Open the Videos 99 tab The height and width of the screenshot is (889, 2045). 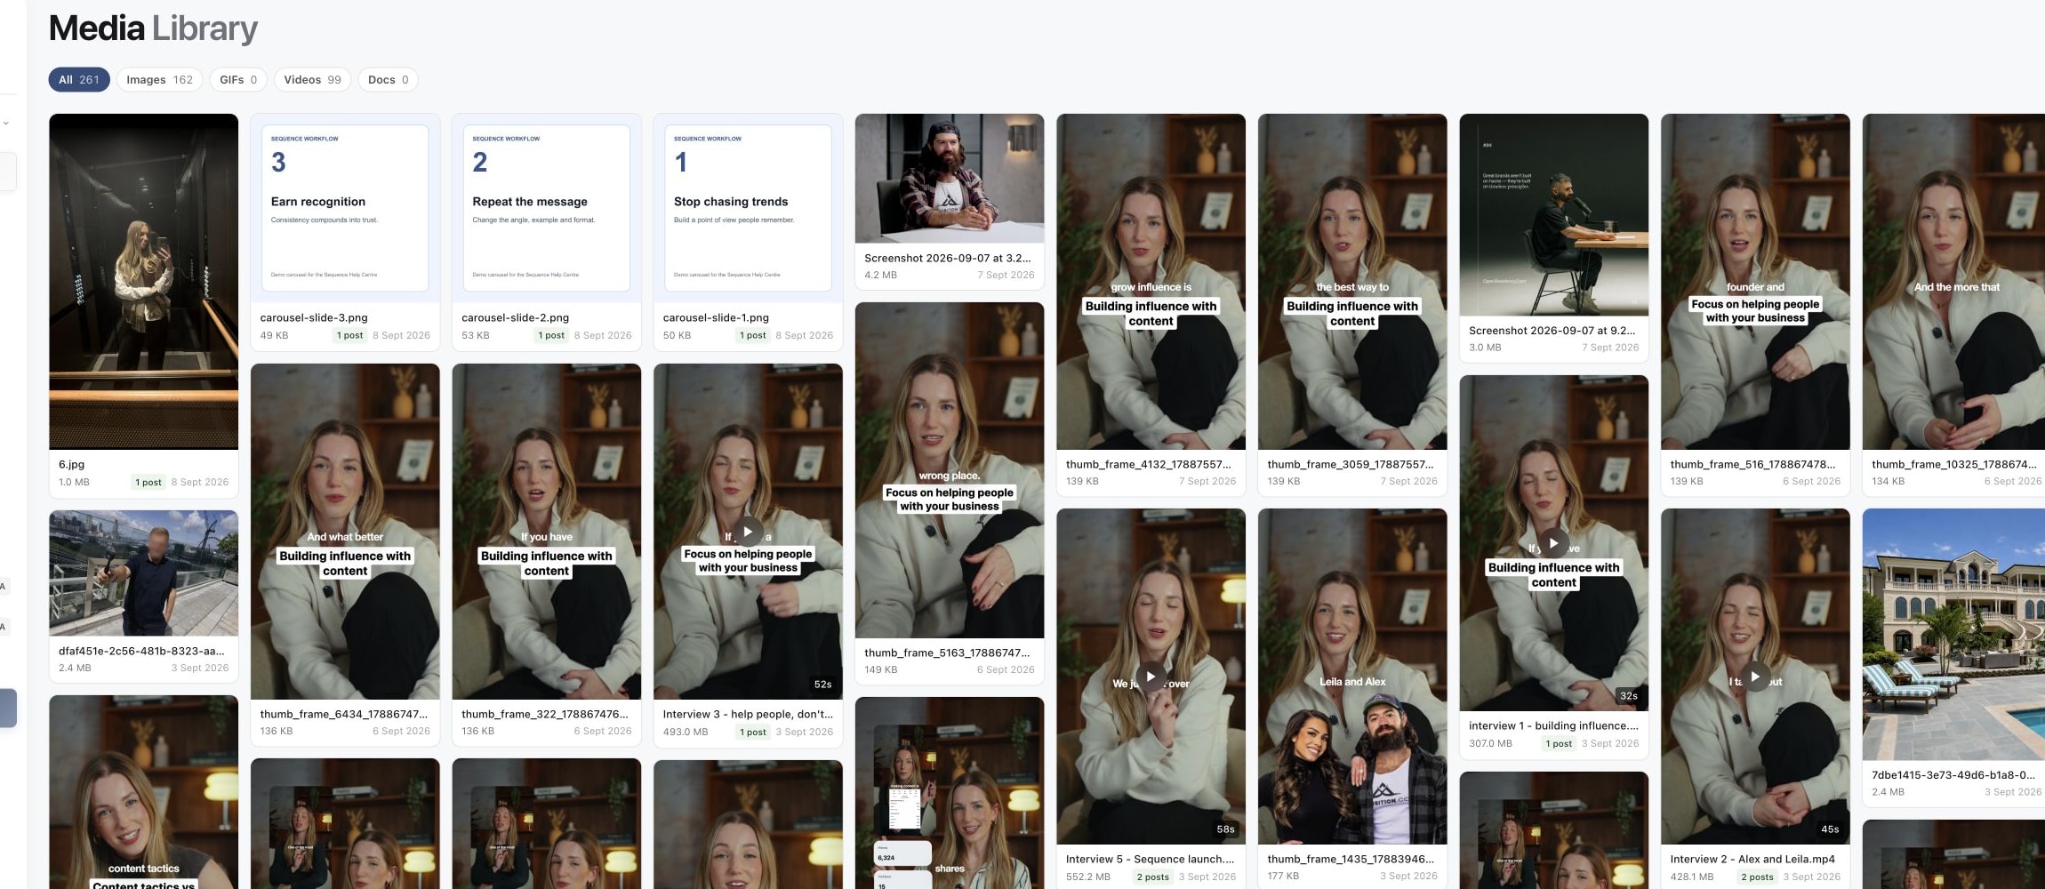pyautogui.click(x=312, y=80)
